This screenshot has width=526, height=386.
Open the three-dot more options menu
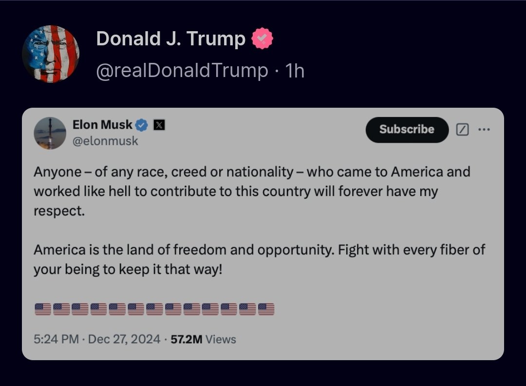point(484,130)
